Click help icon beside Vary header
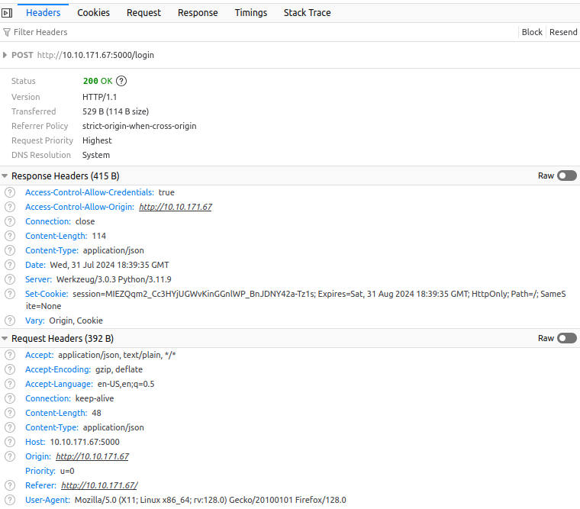Screen dimensions: 580x509 click(x=10, y=321)
